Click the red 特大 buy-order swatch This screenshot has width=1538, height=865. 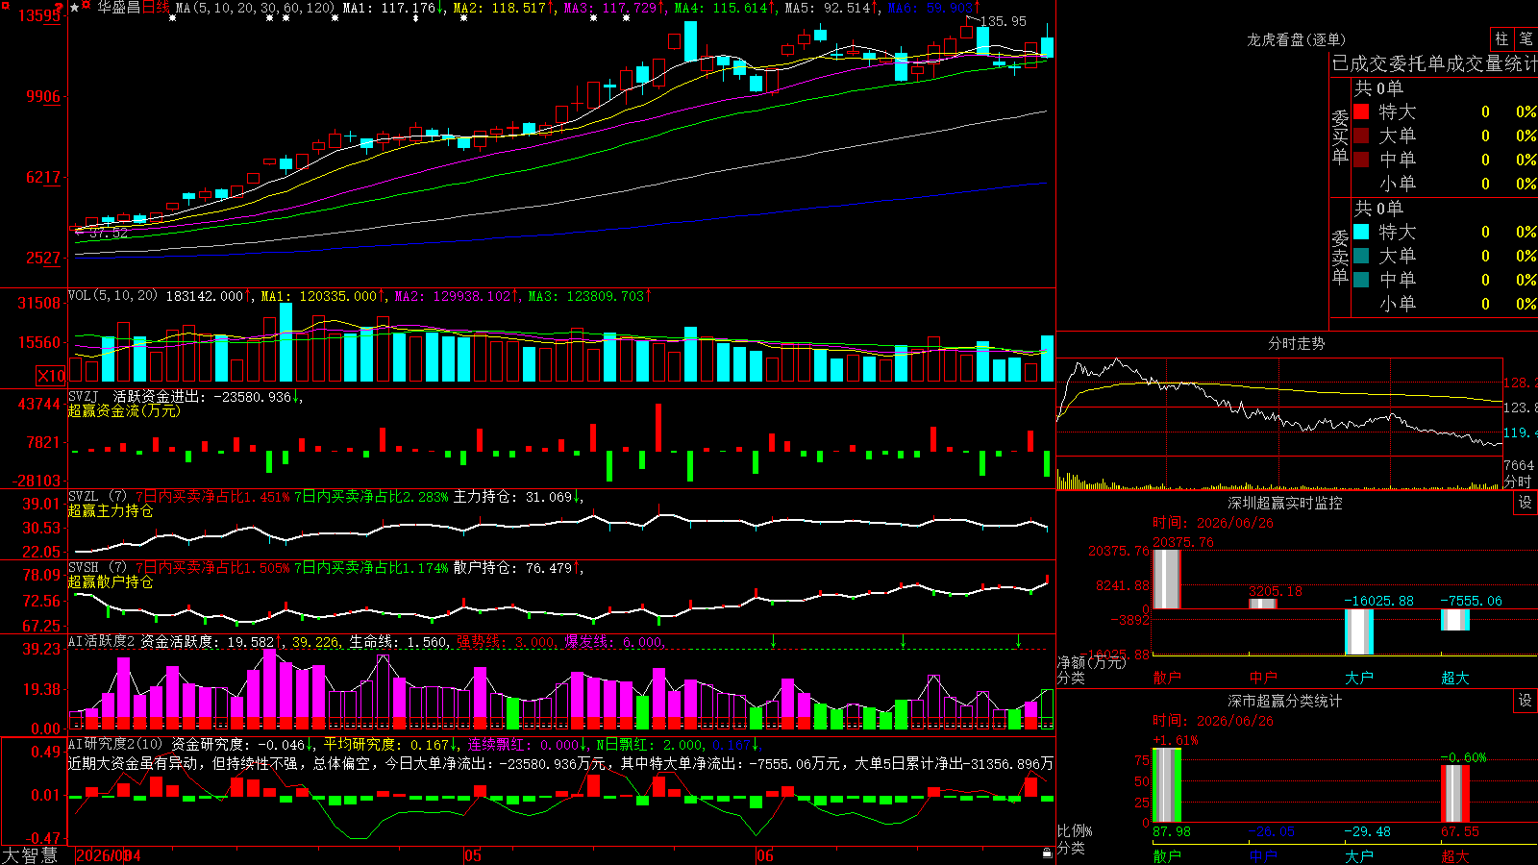(1361, 111)
